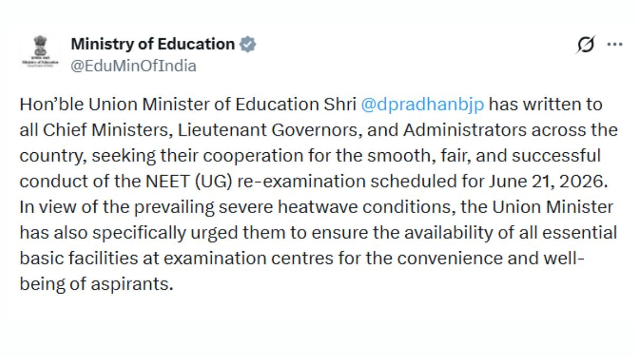The width and height of the screenshot is (635, 357).
Task: Open the Ministry of Education display name
Action: (x=153, y=44)
